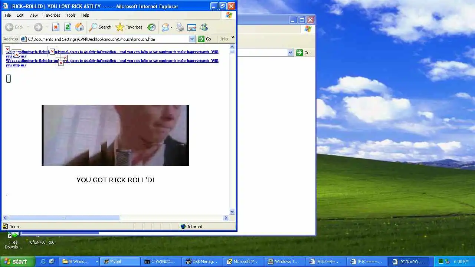Screen dimensions: 475x267
Task: Click the broken image icon at top-left of page
Action: pos(7,49)
